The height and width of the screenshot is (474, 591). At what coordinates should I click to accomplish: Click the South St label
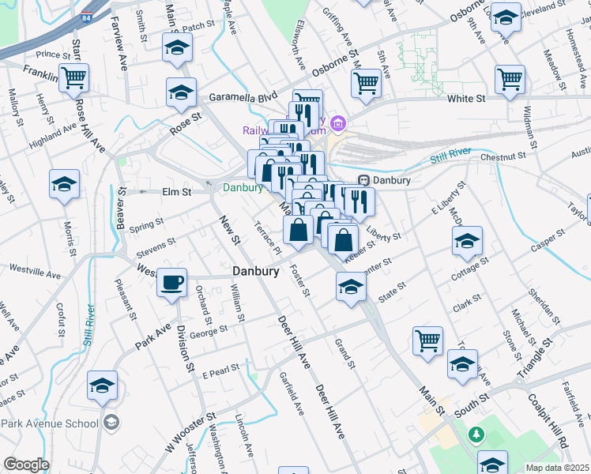click(472, 405)
